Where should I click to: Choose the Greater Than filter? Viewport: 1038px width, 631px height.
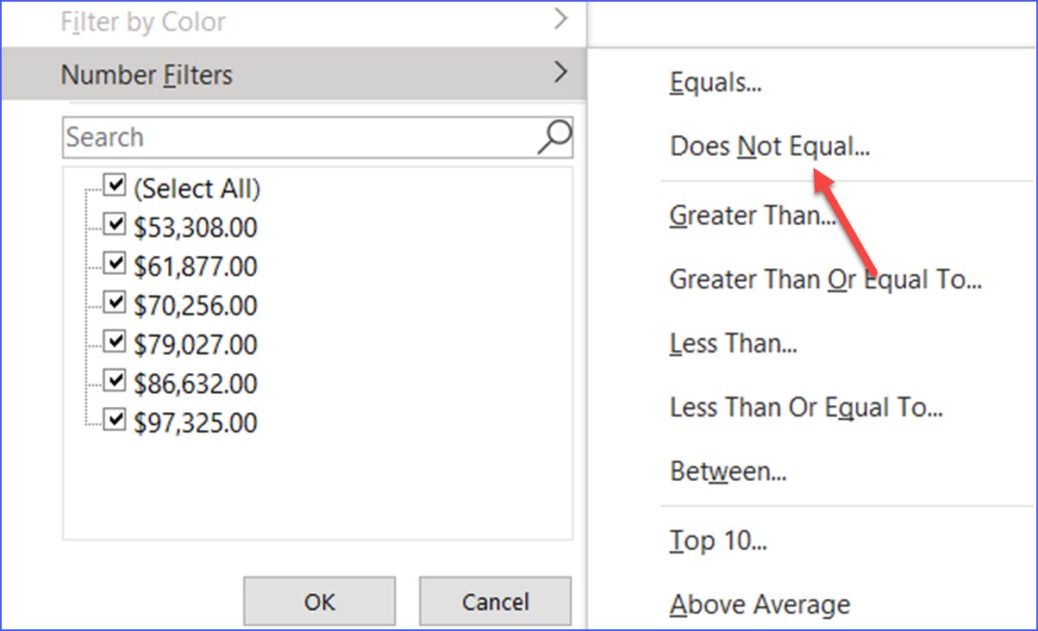753,215
